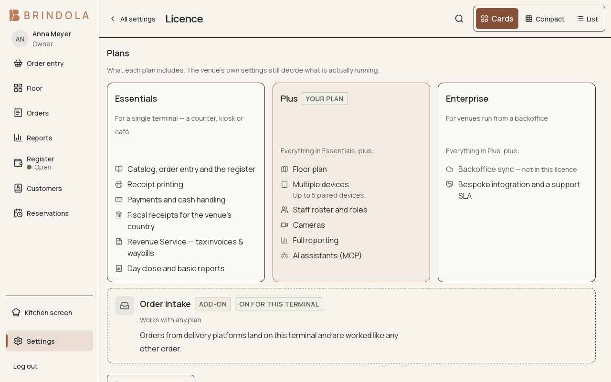Screen dimensions: 611x382
Task: Click the Cameras video icon
Action: 284,225
